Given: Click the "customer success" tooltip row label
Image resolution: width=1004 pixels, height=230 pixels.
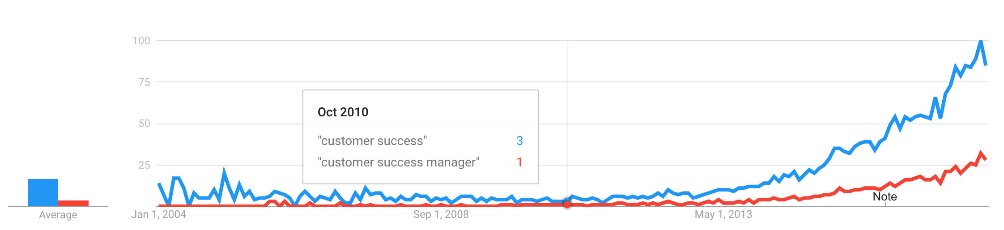Looking at the screenshot, I should click(x=372, y=141).
